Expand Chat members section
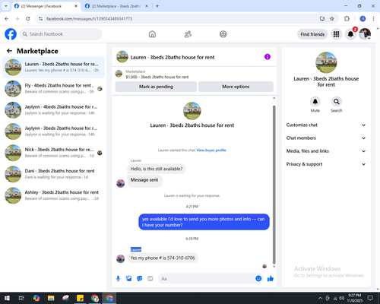Viewport: 380px width, 304px height. tap(326, 138)
